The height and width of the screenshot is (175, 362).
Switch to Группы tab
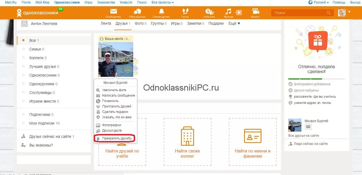click(x=159, y=23)
